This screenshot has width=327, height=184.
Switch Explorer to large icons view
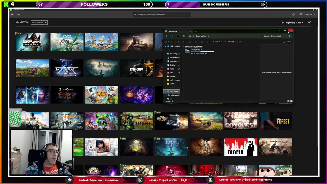(291, 101)
